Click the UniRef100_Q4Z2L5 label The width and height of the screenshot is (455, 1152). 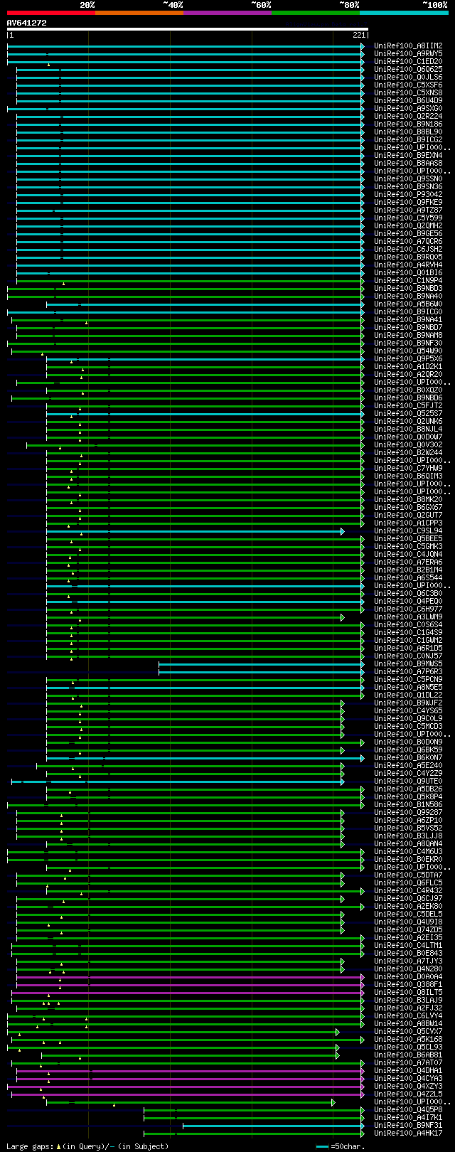[408, 1094]
